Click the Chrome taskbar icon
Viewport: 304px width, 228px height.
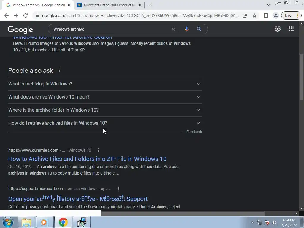click(63, 222)
